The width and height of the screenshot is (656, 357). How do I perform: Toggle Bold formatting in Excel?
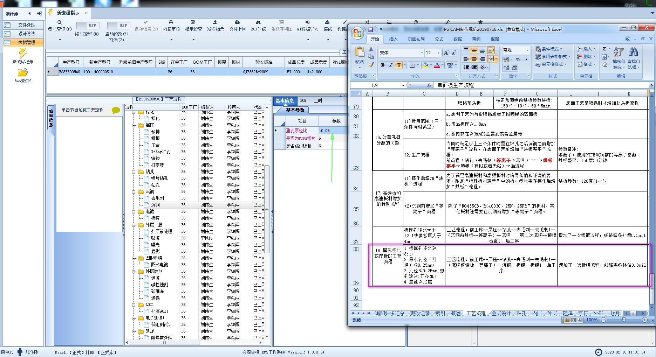coord(383,65)
